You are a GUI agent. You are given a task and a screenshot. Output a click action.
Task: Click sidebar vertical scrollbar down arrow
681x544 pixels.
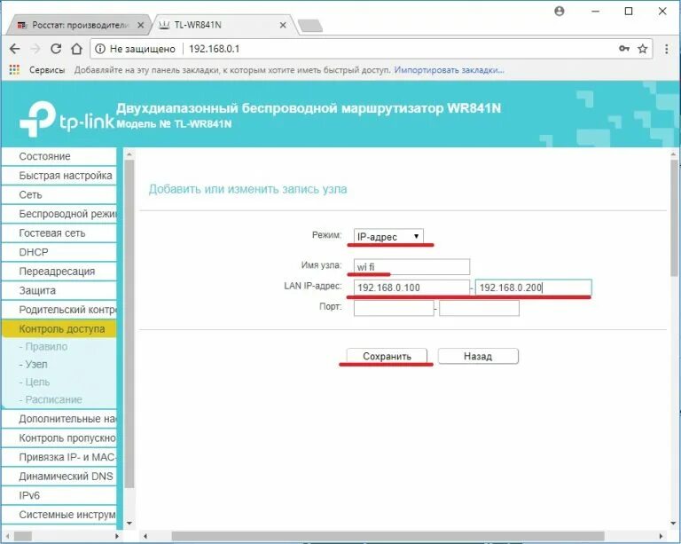129,523
